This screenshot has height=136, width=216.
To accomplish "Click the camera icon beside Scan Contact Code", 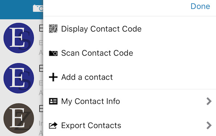I will tap(53, 53).
